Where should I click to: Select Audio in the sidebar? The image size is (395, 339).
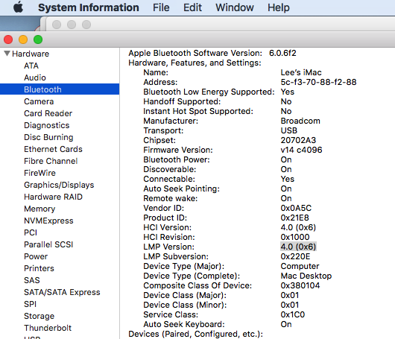pos(35,77)
